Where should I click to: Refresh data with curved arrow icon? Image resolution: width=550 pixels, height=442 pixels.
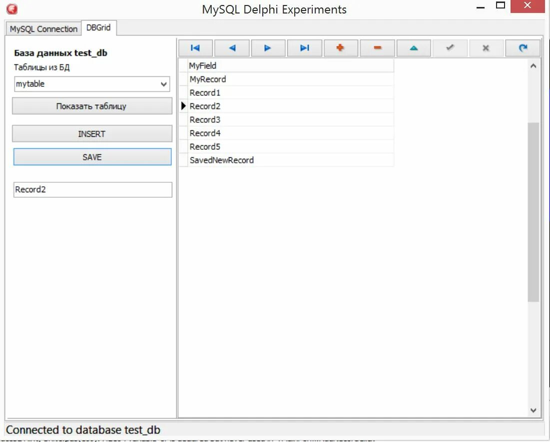click(x=523, y=48)
